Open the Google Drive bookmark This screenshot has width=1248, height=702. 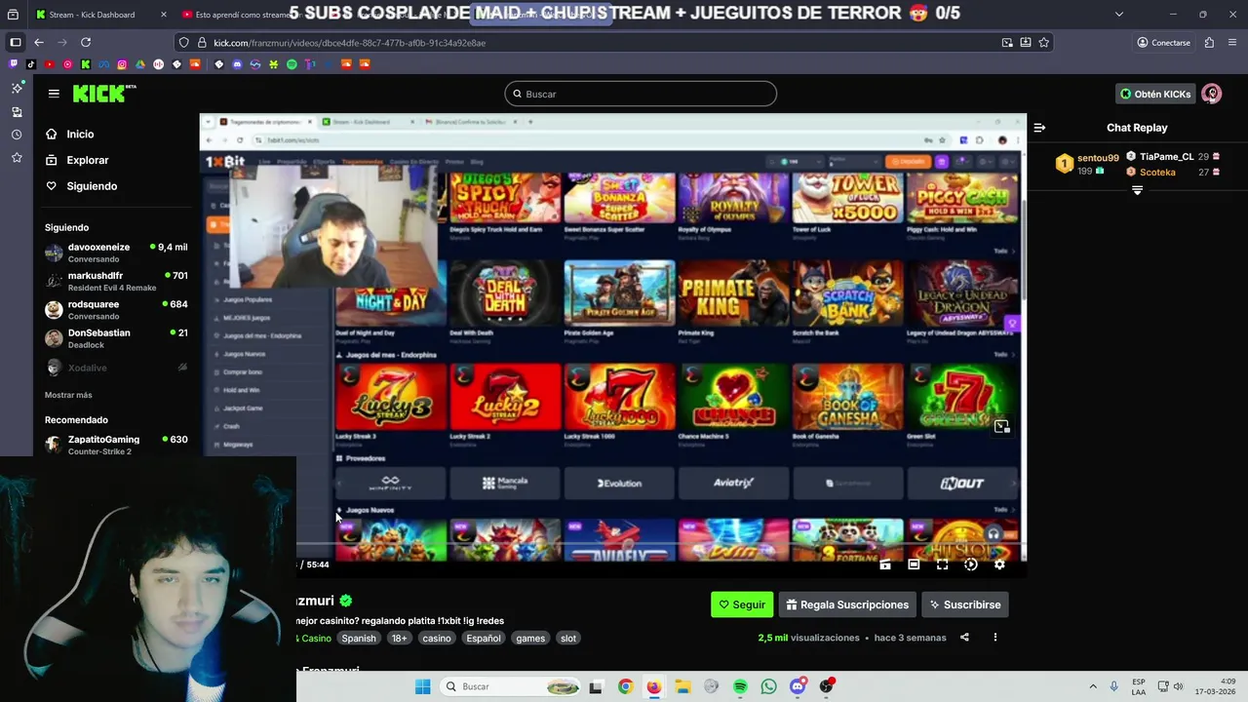pyautogui.click(x=140, y=64)
